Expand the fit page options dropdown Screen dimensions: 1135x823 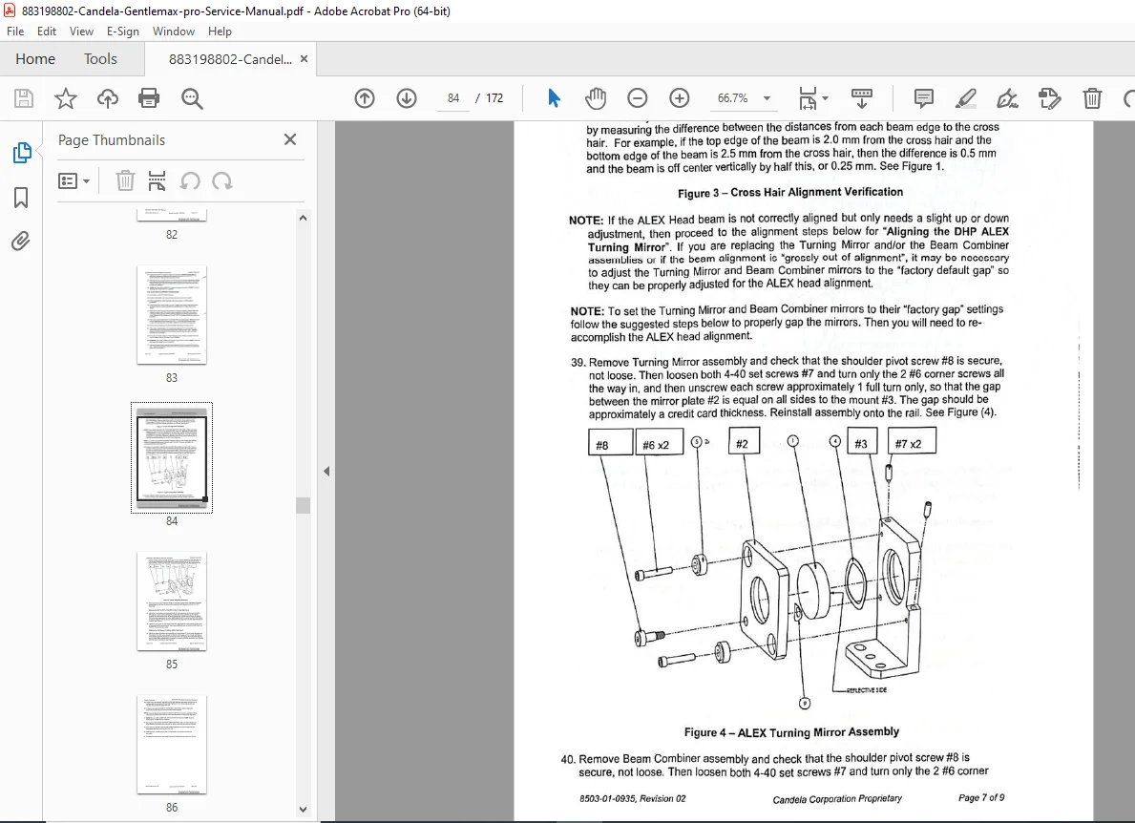point(813,98)
